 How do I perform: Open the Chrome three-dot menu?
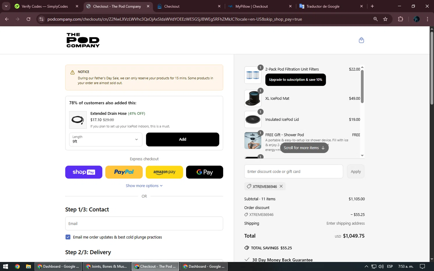(x=427, y=19)
